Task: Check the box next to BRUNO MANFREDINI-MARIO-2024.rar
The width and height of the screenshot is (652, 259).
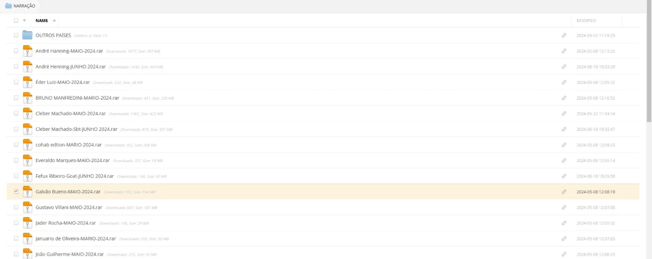Action: tap(16, 98)
